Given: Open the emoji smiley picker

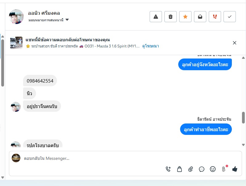Looking at the screenshot, I should coord(213,169).
